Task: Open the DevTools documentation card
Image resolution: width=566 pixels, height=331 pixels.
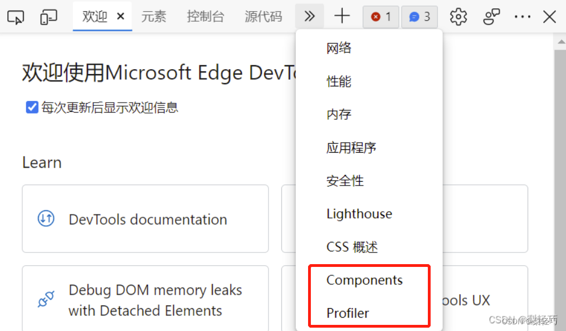Action: pos(145,218)
